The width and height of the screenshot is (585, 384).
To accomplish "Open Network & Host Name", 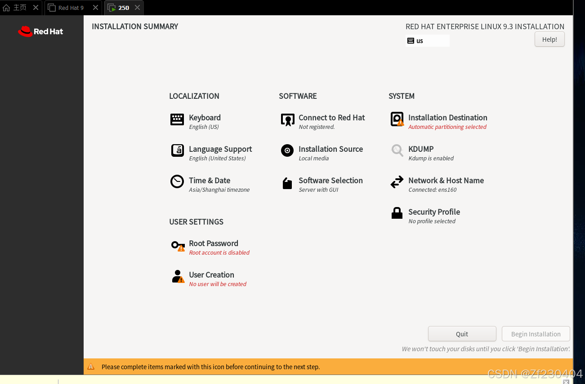I will pyautogui.click(x=446, y=181).
